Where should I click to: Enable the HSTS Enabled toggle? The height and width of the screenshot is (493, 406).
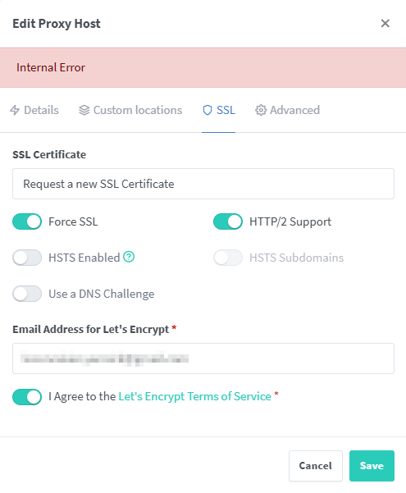[x=27, y=258]
